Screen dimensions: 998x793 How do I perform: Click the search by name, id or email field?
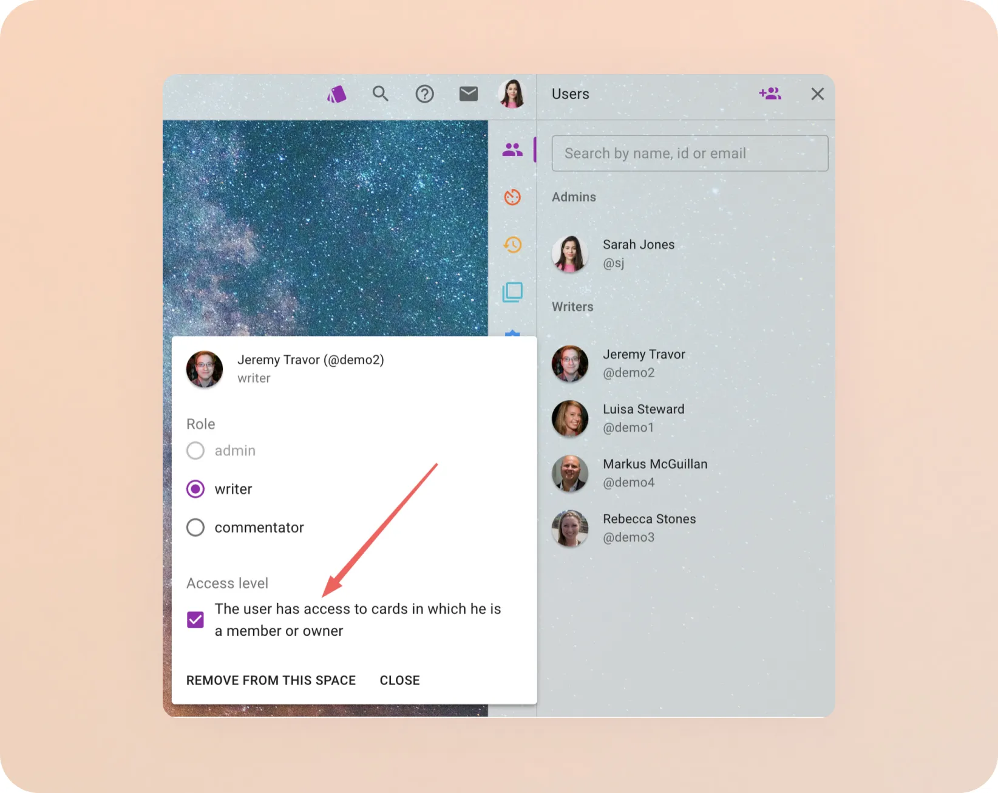coord(690,153)
